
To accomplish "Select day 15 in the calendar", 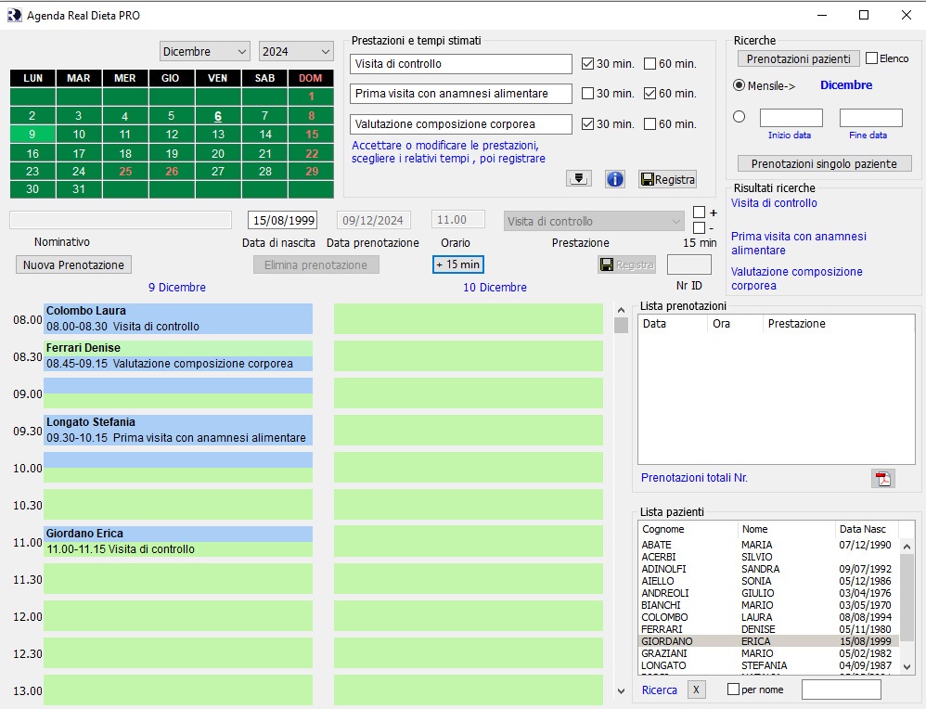I will pos(311,135).
